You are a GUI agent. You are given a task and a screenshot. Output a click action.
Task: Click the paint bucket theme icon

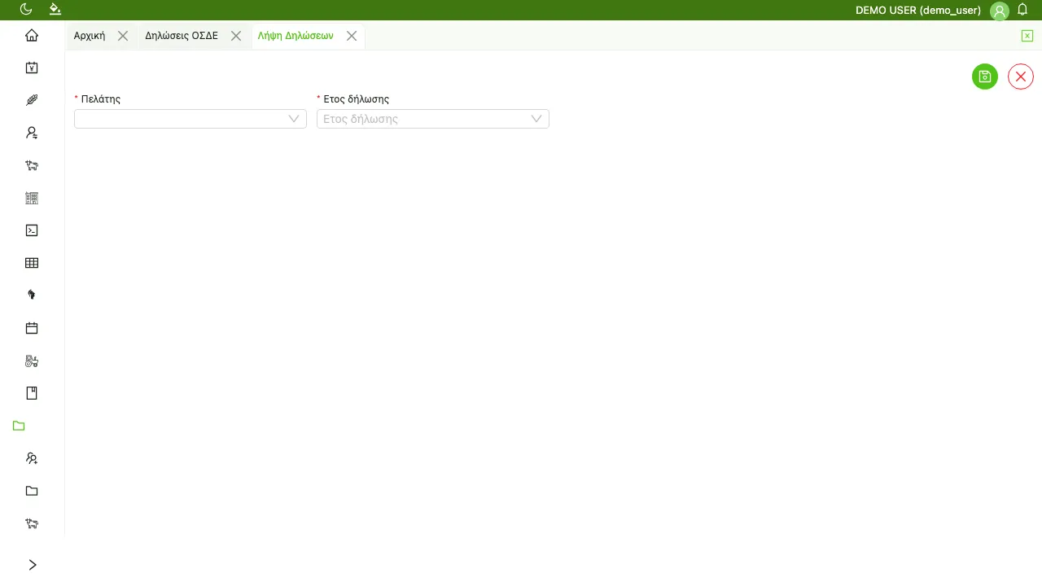pyautogui.click(x=55, y=9)
